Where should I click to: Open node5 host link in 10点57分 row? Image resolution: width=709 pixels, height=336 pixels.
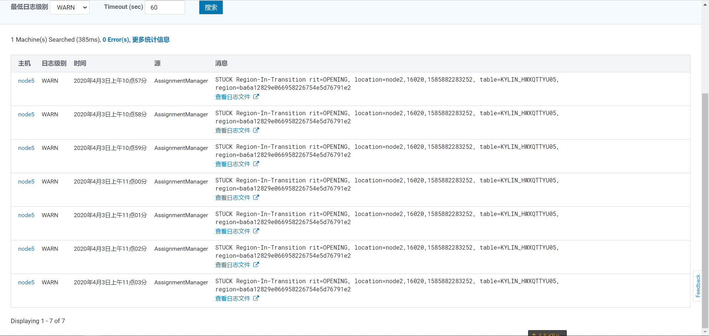(26, 80)
